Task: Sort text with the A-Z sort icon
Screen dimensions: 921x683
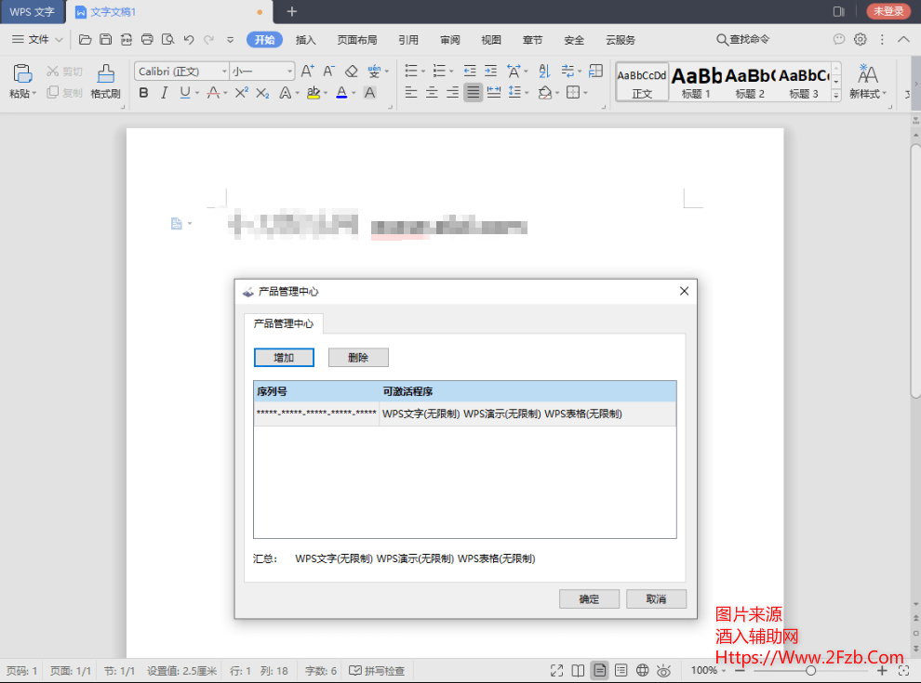Action: coord(544,71)
